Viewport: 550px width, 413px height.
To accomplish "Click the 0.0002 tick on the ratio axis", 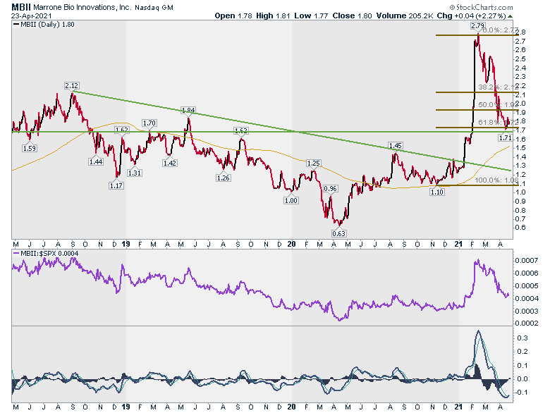I will point(526,323).
